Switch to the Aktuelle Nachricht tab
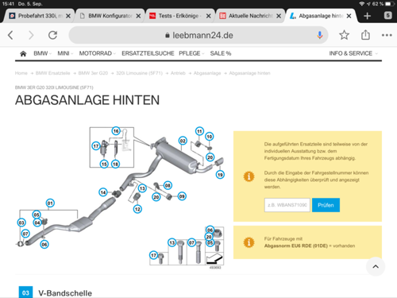397x298 pixels. [250, 16]
